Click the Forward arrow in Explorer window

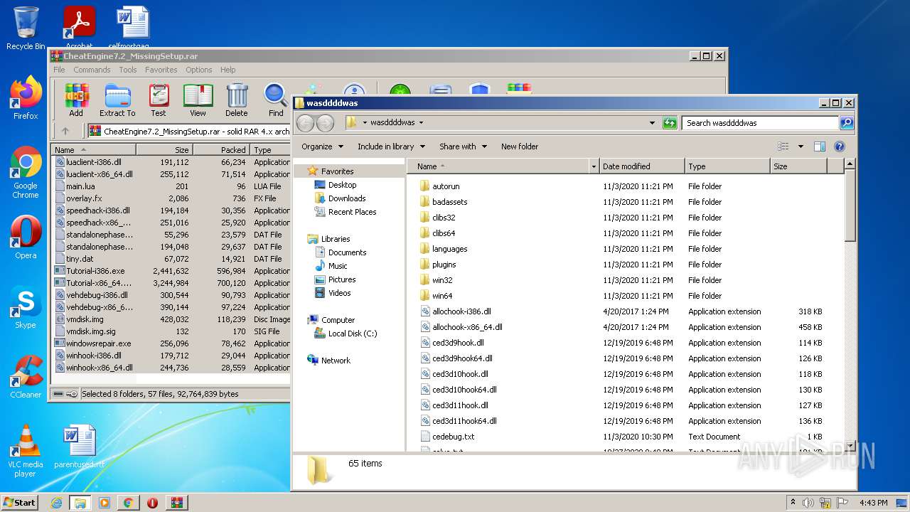coord(325,123)
